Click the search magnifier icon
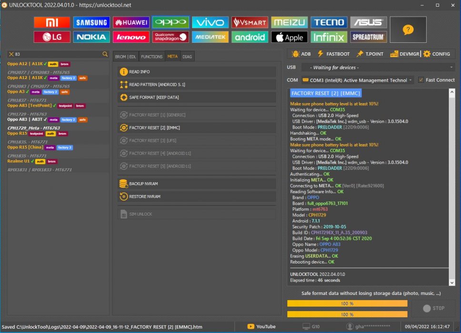461x333 pixels. pyautogui.click(x=105, y=54)
